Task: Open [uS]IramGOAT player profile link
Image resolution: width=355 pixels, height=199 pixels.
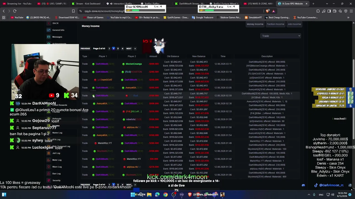Action: [x=105, y=80]
